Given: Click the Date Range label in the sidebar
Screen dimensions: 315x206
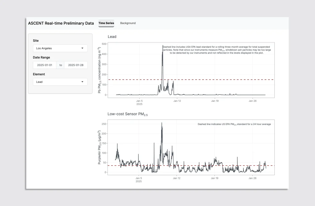Looking at the screenshot, I should point(41,57).
